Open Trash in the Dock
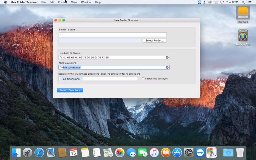The width and height of the screenshot is (256, 160). pos(240,152)
